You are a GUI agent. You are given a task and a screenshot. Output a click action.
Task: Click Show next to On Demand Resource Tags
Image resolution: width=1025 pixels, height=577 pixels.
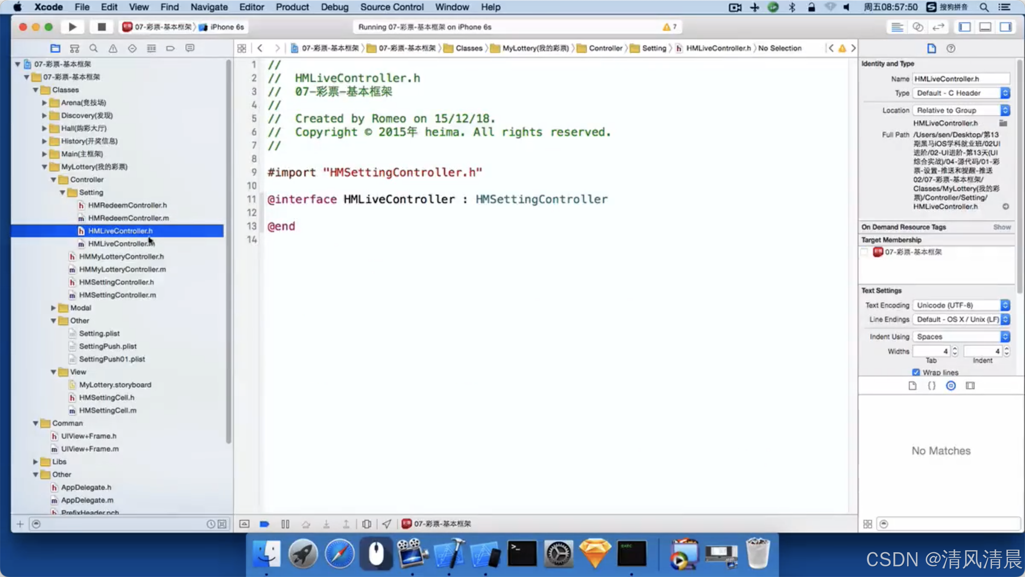(x=1002, y=227)
